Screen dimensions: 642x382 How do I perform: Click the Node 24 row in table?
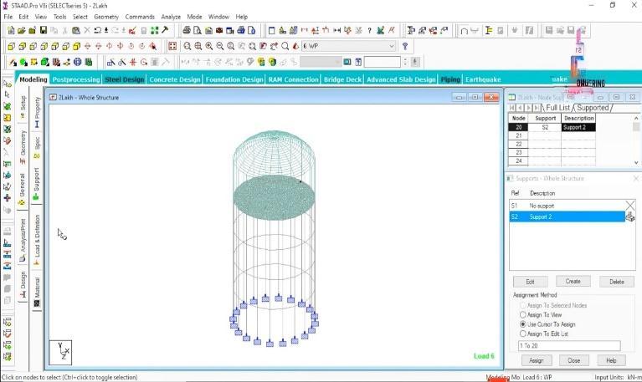(x=552, y=161)
